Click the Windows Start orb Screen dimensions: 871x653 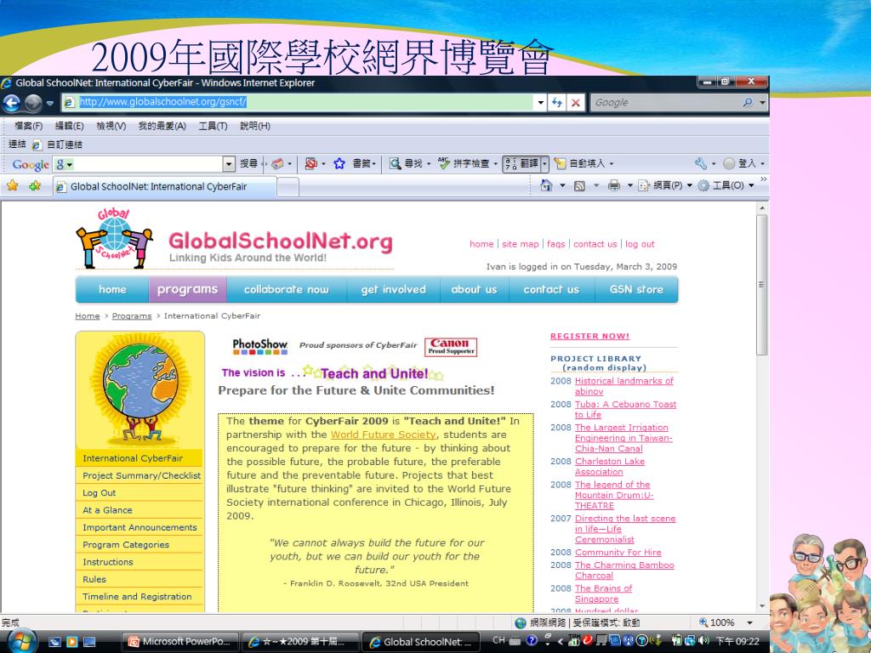[x=20, y=641]
